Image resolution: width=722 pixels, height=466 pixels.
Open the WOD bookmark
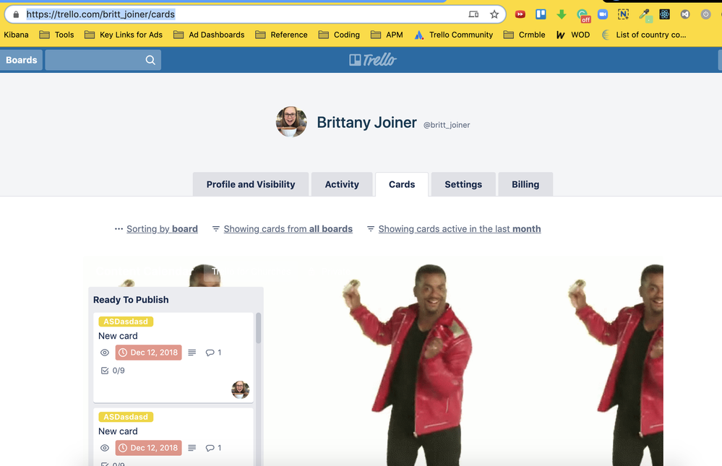coord(573,35)
